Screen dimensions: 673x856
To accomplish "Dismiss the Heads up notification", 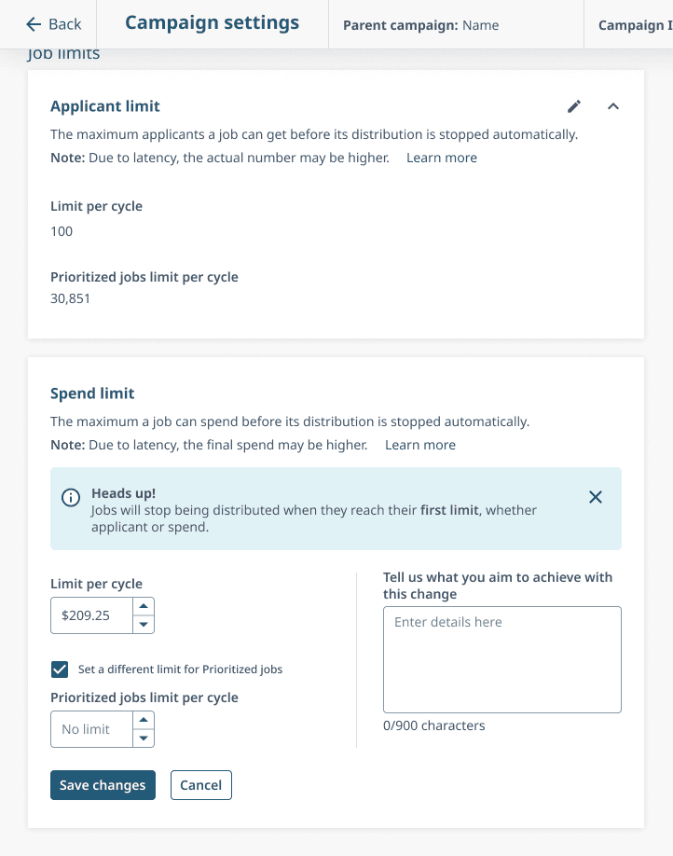I will (596, 497).
